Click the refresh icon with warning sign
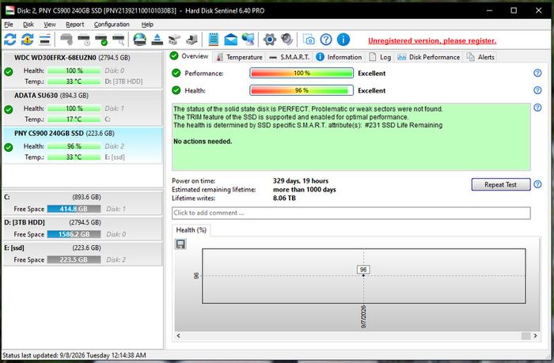Screen dimensions: 554x363 tap(27, 40)
